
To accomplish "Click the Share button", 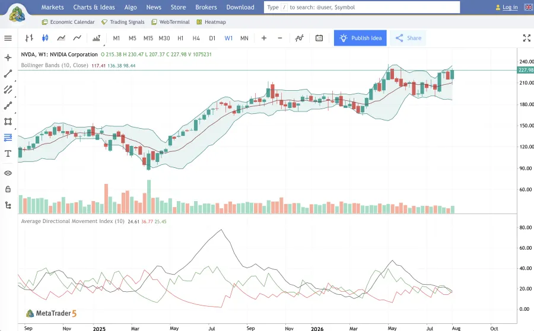I will point(408,38).
